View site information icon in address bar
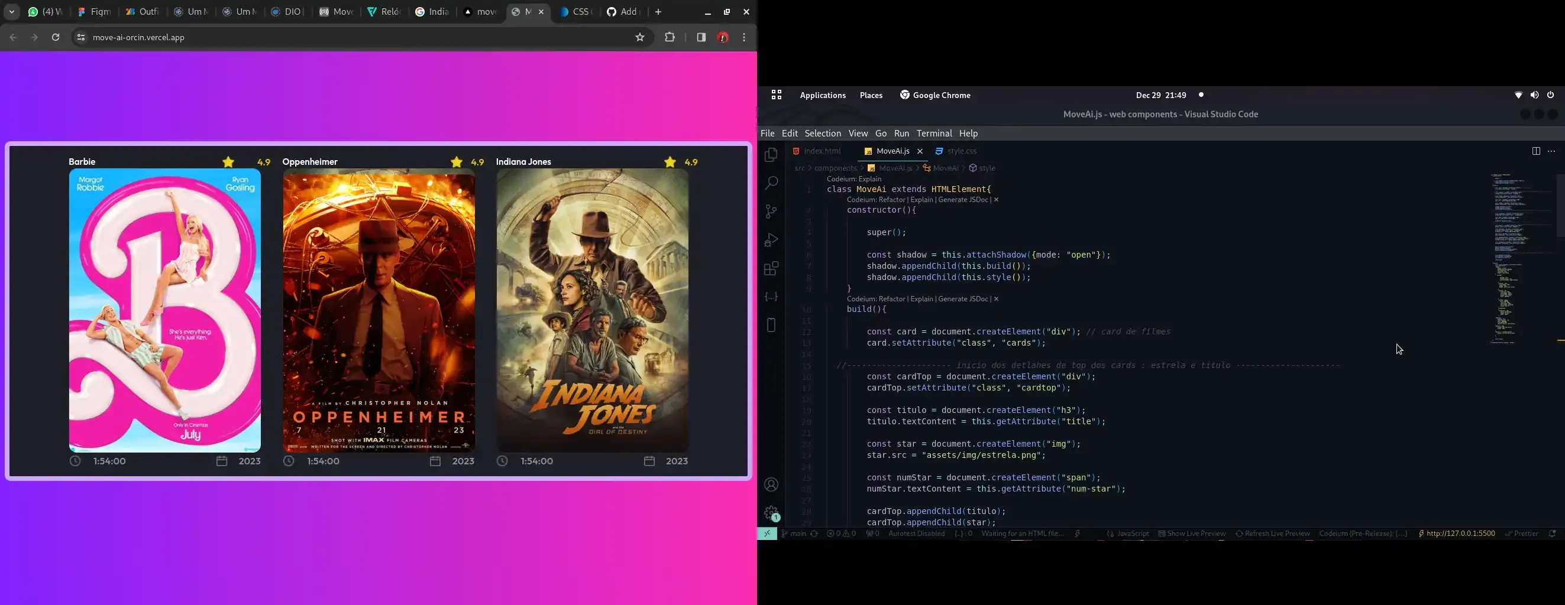 click(80, 38)
